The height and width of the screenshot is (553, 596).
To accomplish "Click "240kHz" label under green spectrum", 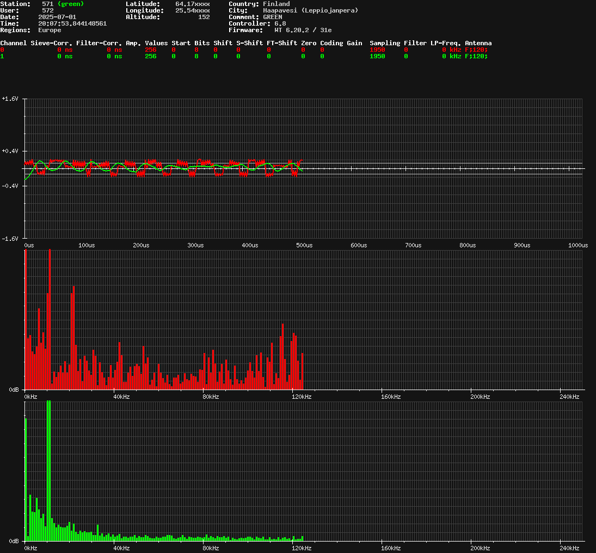I will pyautogui.click(x=569, y=549).
